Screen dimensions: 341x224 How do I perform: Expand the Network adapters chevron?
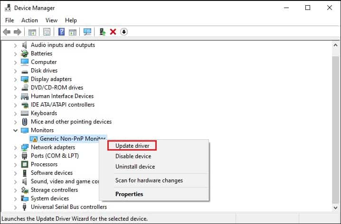pyautogui.click(x=15, y=148)
